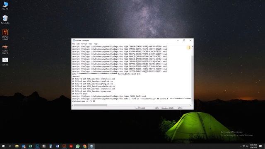Click the Notepad taskbar button

[x=91, y=146]
